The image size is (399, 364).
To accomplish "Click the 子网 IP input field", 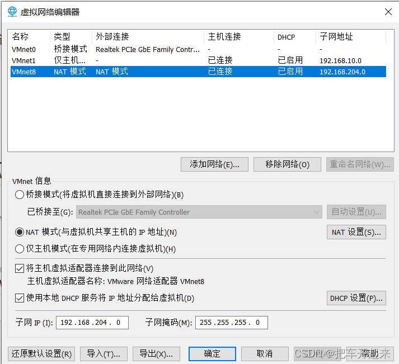I will [92, 323].
